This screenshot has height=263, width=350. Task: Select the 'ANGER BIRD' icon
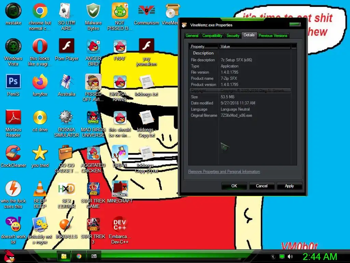tap(93, 52)
